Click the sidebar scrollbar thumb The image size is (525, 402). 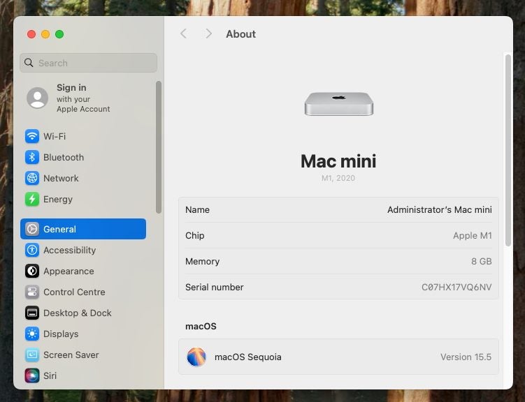pos(159,147)
